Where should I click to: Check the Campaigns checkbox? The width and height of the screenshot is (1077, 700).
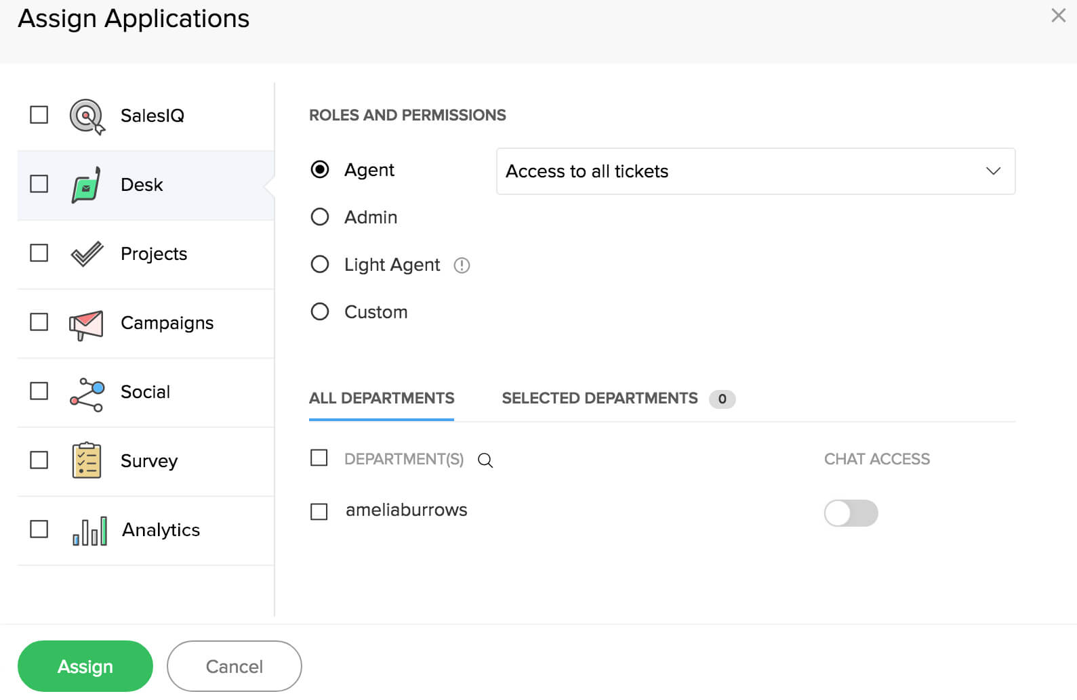[x=39, y=322]
